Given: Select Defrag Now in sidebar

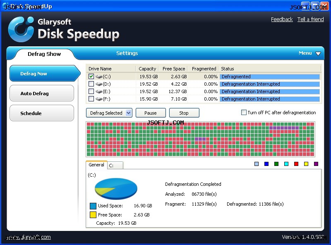Looking at the screenshot, I should tap(45, 74).
